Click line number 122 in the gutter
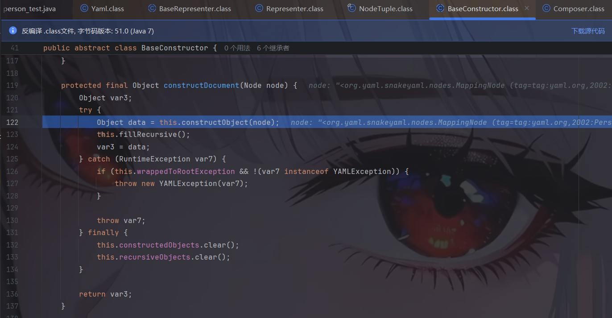 pos(12,122)
